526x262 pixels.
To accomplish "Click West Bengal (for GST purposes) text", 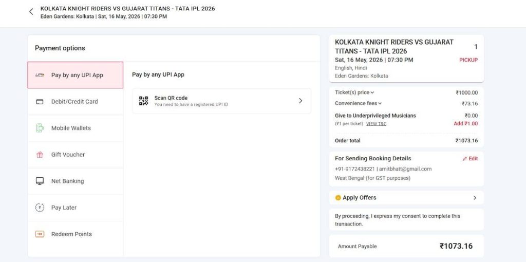I will (372, 178).
